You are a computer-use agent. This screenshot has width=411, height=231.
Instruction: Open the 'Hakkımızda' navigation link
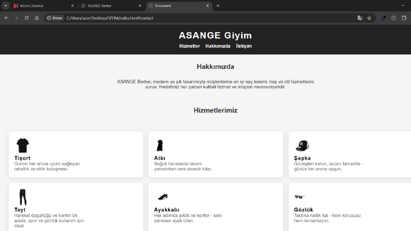(218, 46)
